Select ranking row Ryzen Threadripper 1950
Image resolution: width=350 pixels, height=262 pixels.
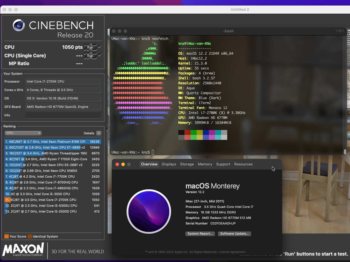coord(53,153)
